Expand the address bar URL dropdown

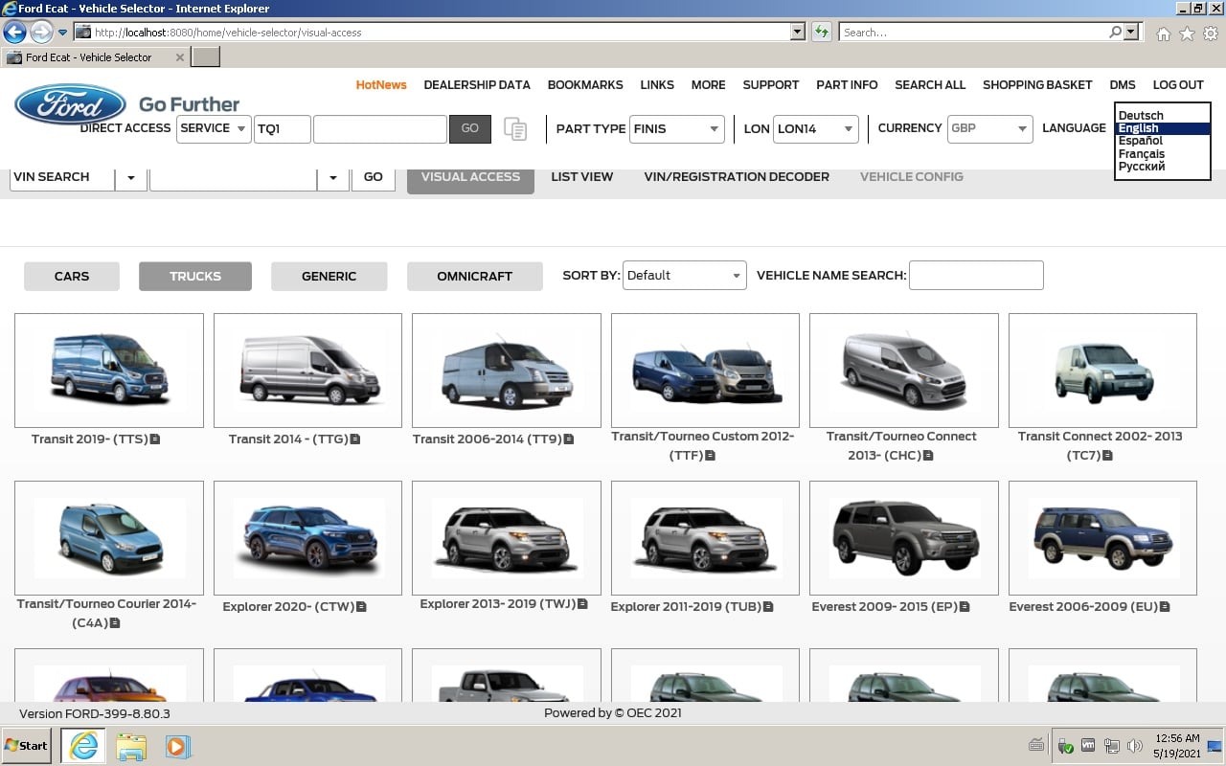798,32
